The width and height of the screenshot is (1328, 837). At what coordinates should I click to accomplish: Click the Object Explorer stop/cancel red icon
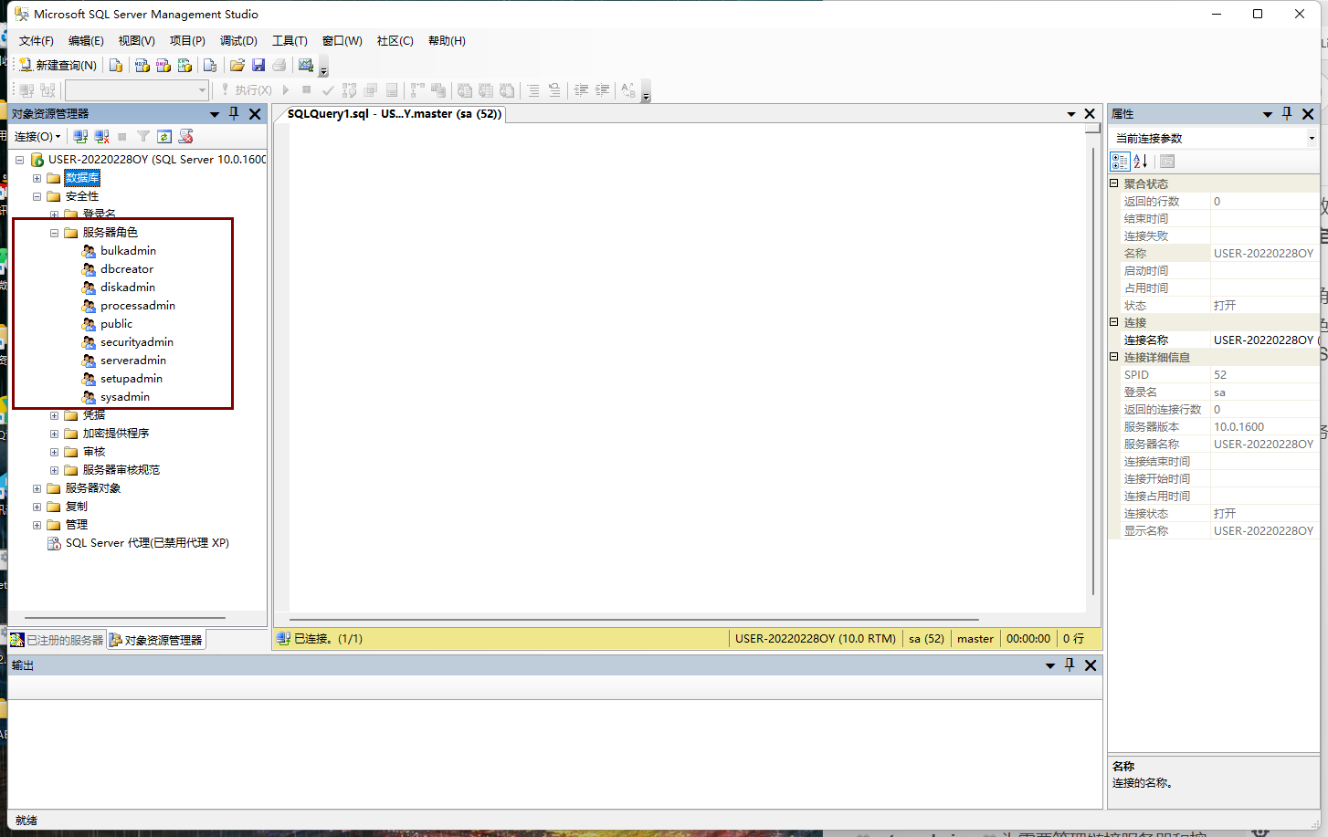(186, 136)
